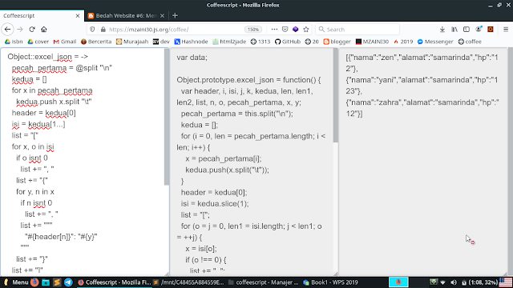Go to Firefox home page icon

pos(44,30)
